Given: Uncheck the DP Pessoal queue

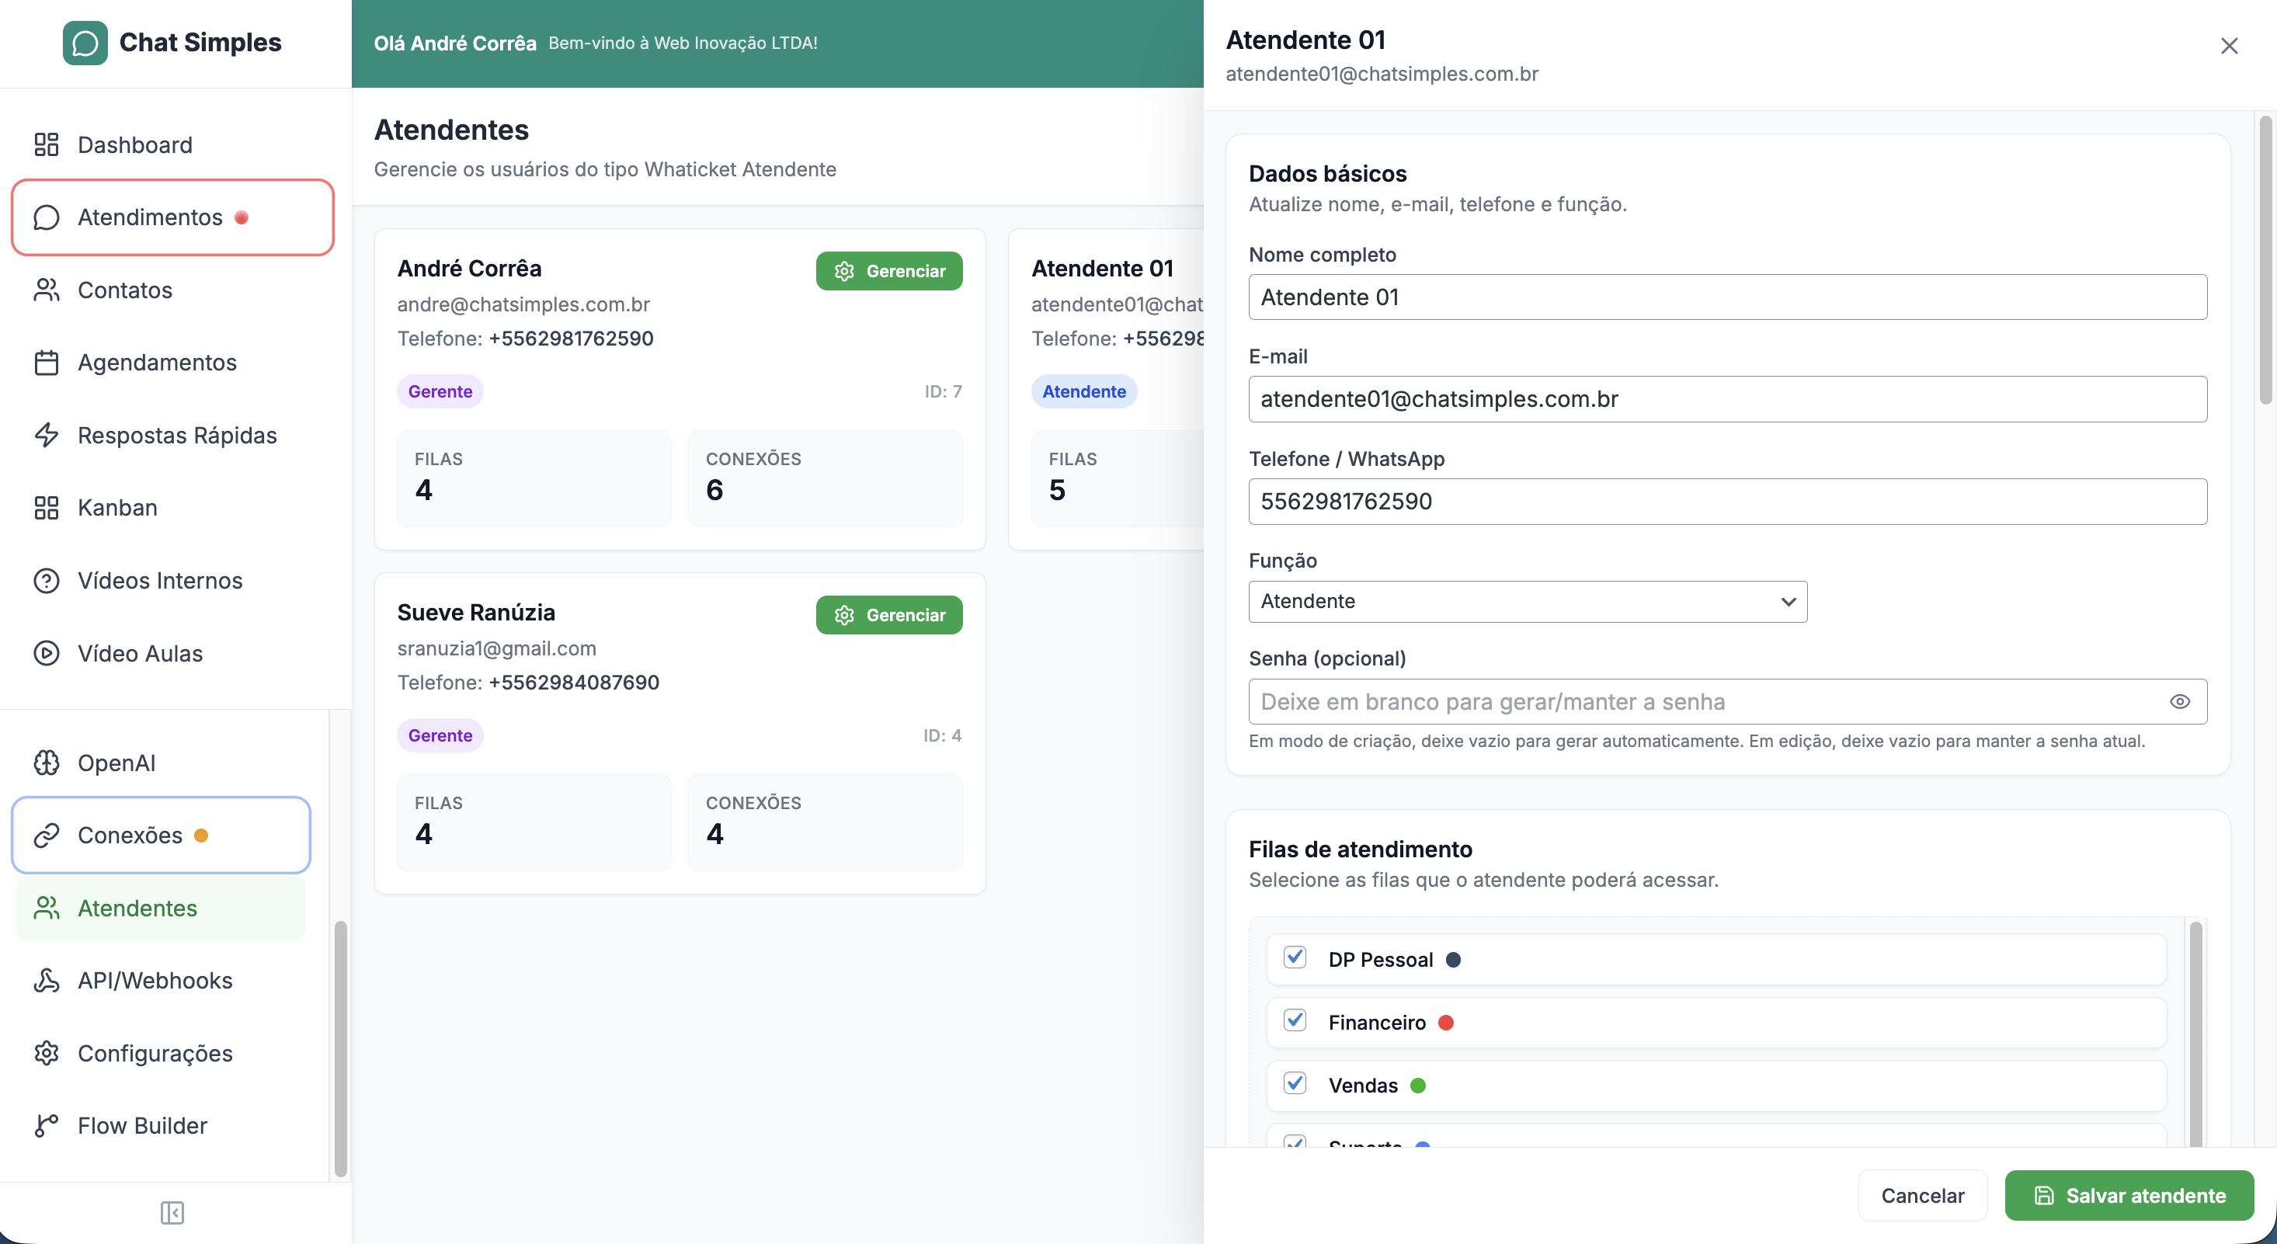Looking at the screenshot, I should 1295,957.
